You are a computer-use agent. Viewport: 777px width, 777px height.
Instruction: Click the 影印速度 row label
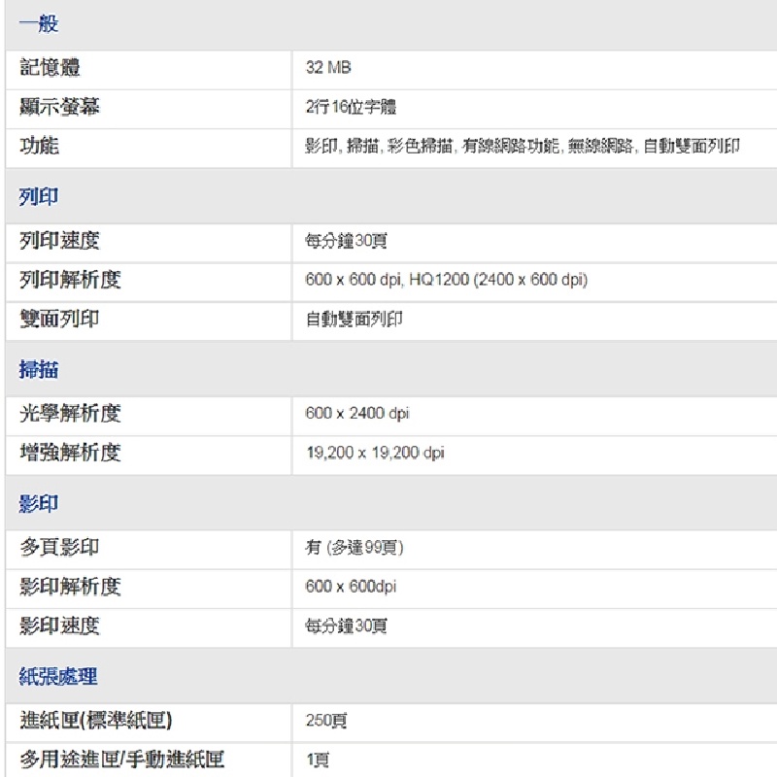click(60, 625)
